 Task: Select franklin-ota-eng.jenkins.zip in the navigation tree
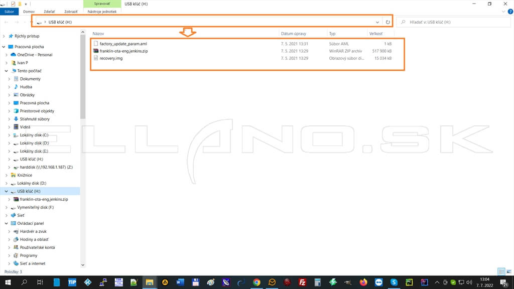click(44, 199)
